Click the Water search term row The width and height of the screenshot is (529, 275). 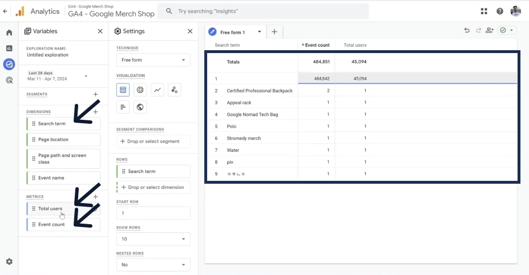(x=361, y=150)
